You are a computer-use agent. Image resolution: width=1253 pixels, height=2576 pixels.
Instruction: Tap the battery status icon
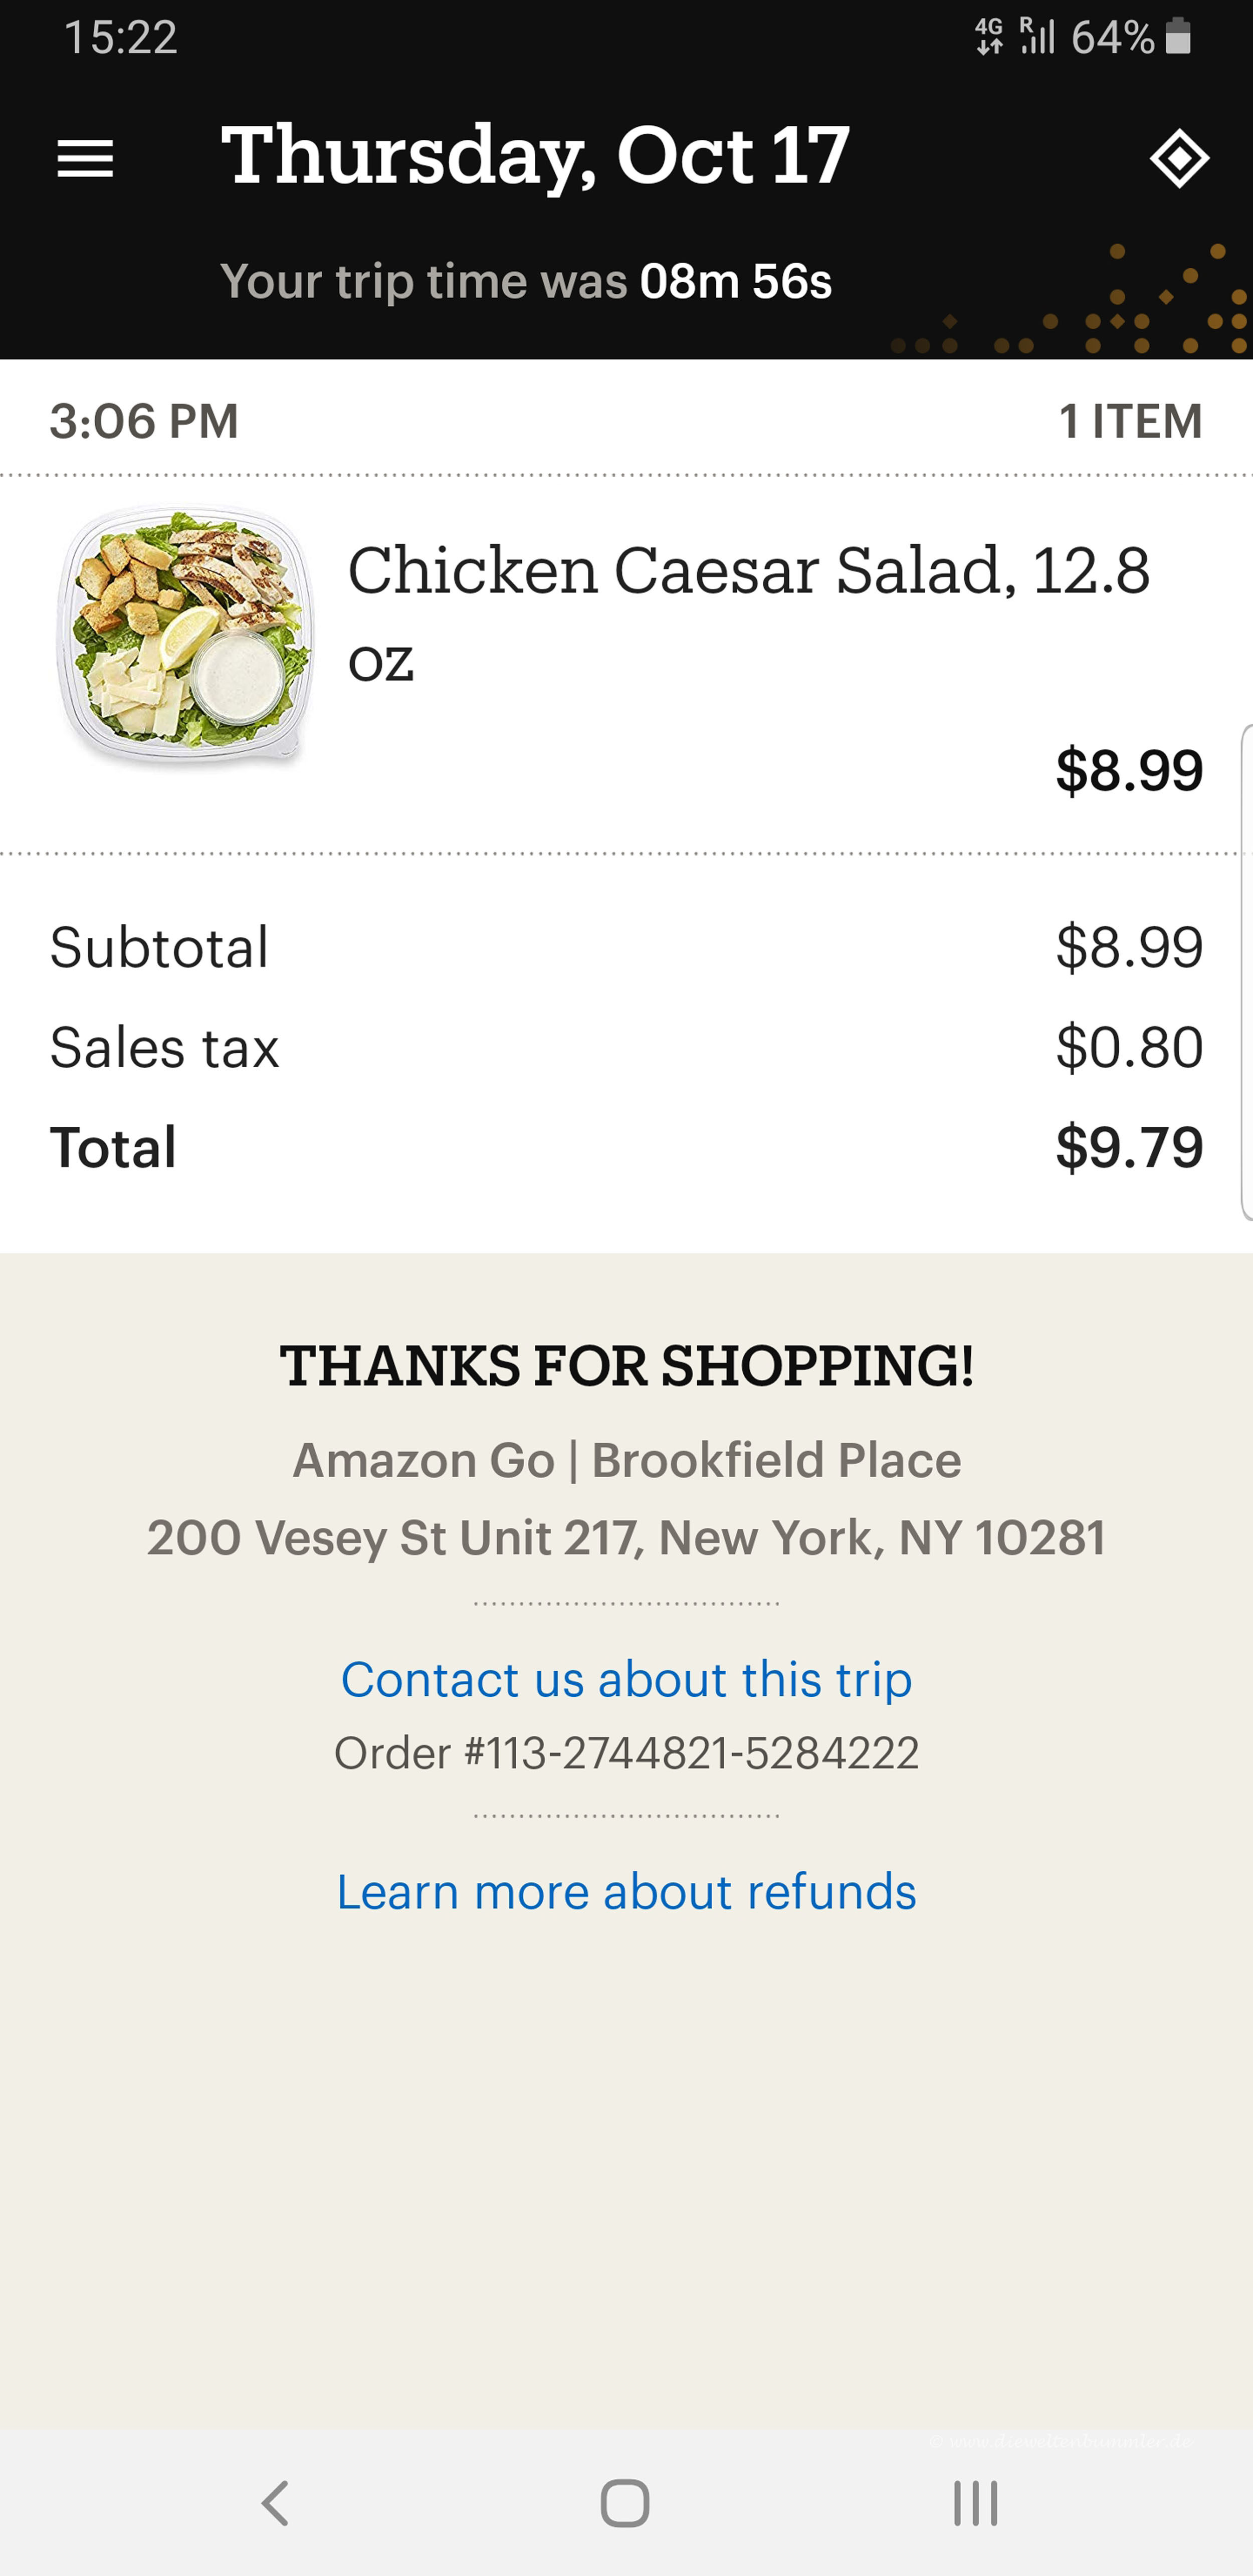(1179, 37)
